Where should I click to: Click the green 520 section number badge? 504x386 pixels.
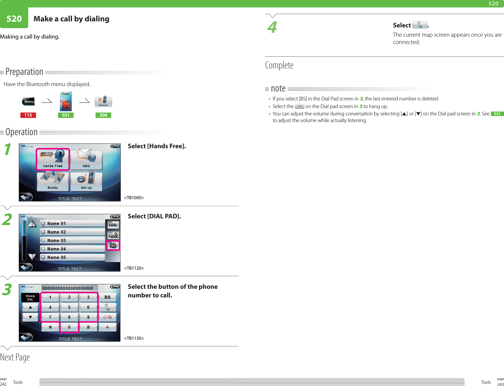14,18
